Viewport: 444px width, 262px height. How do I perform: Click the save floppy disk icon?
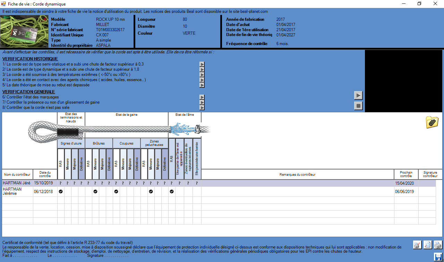[x=438, y=257]
